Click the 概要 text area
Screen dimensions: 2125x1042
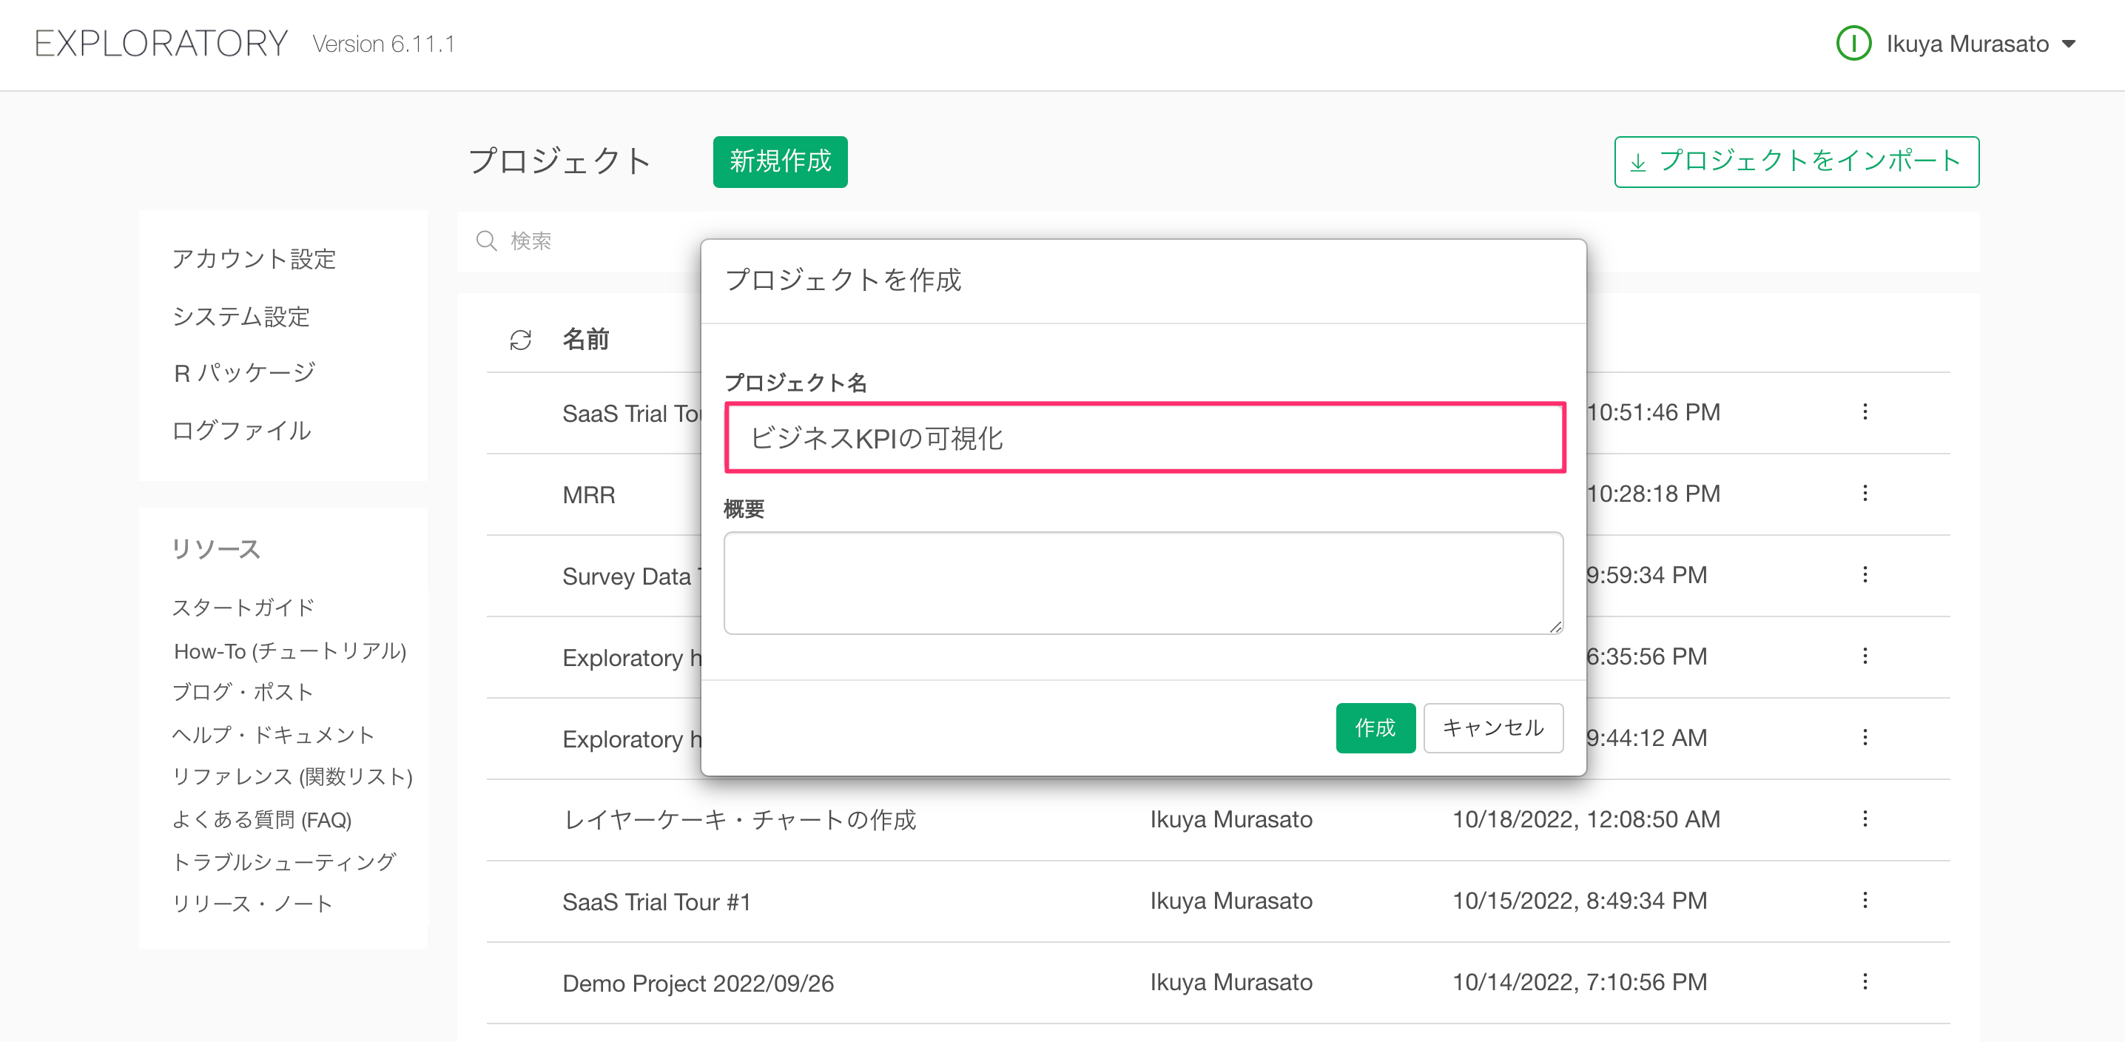click(x=1142, y=583)
